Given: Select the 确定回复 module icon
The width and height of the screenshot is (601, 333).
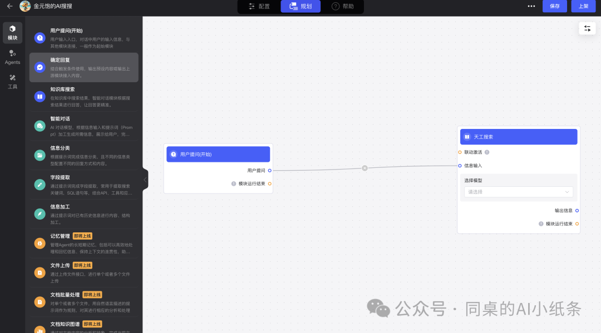Looking at the screenshot, I should (40, 67).
